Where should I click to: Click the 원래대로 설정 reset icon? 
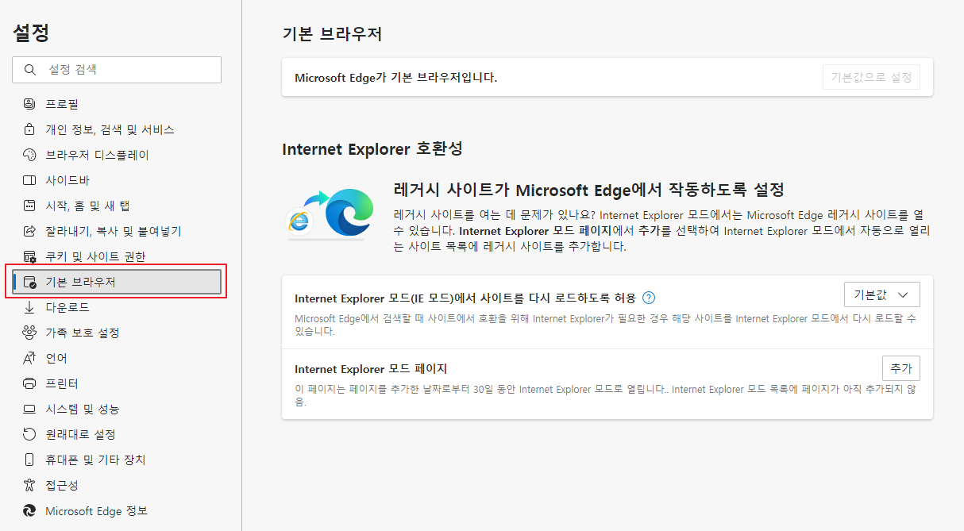pos(30,434)
